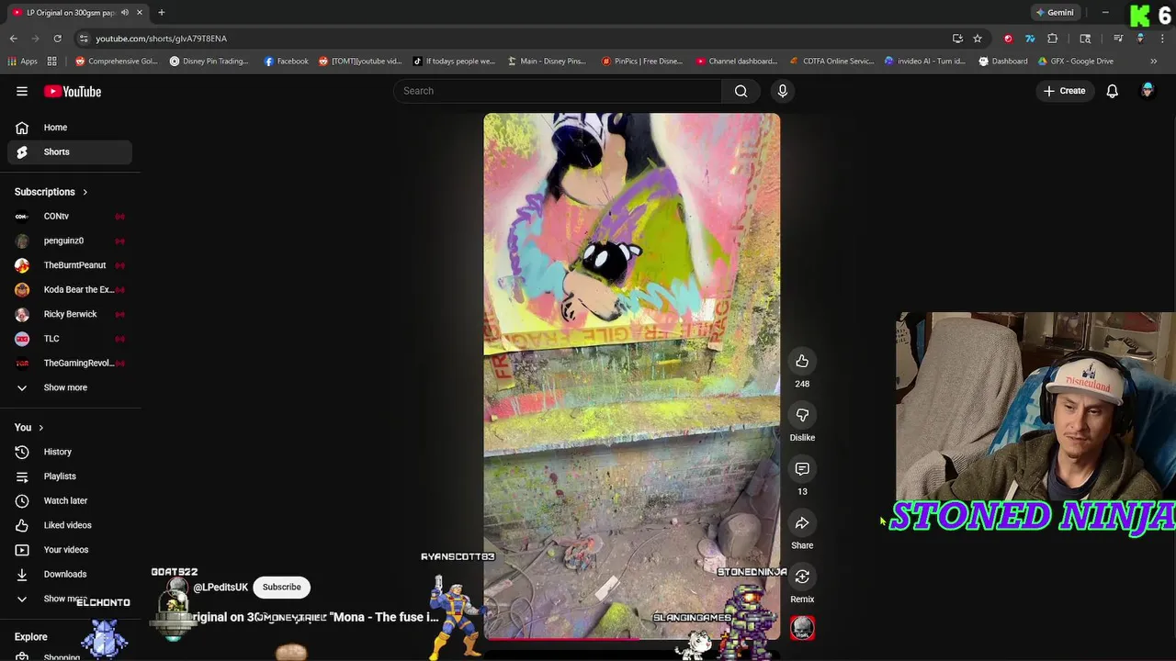Share the Short via arrow icon
This screenshot has height=661, width=1176.
(802, 523)
